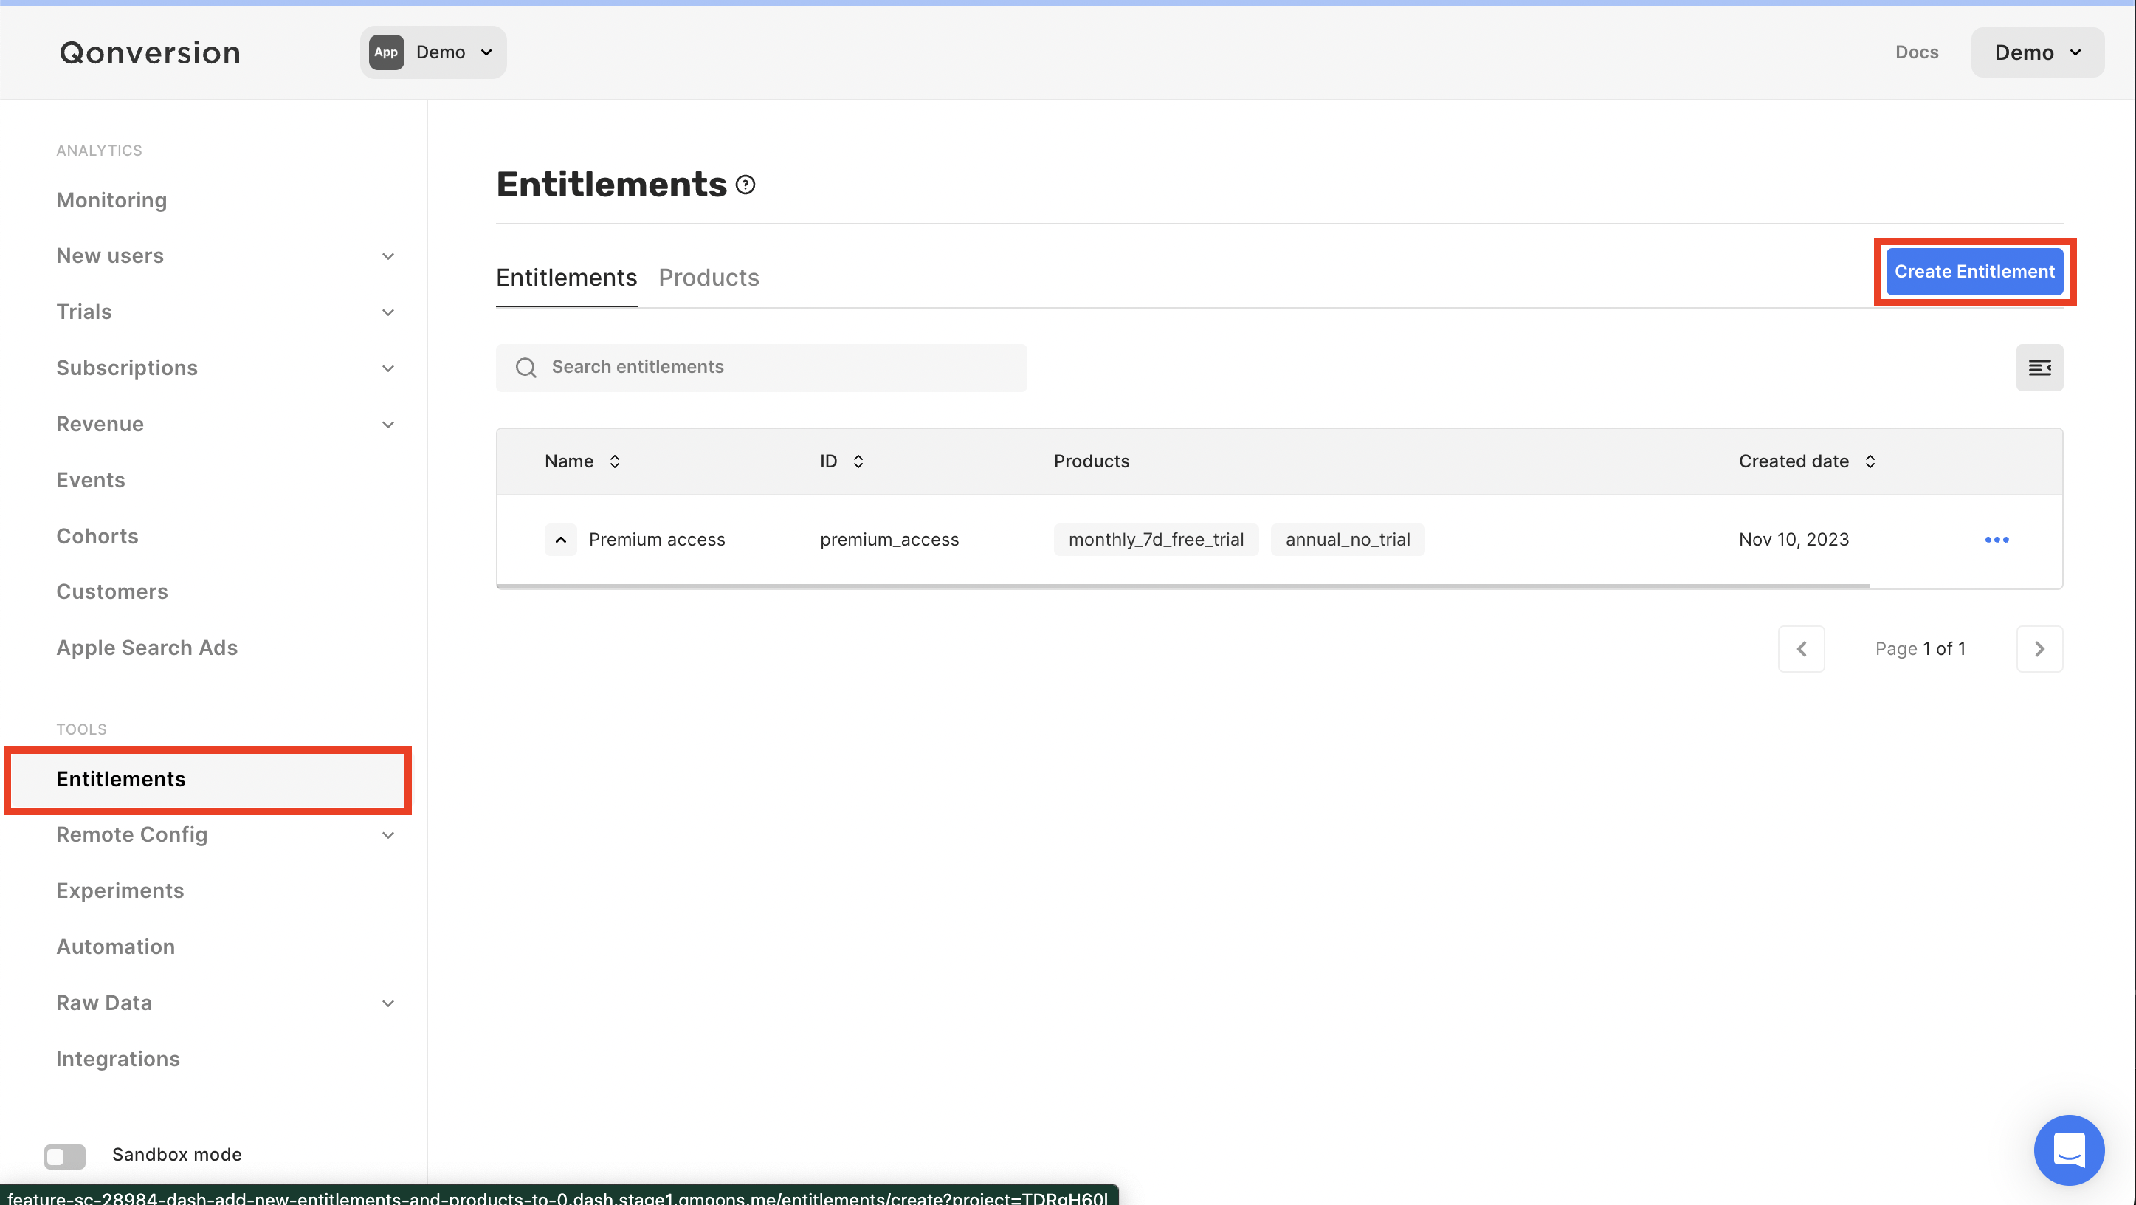Screen dimensions: 2136x1205
Task: Sort table by ID column
Action: click(858, 461)
